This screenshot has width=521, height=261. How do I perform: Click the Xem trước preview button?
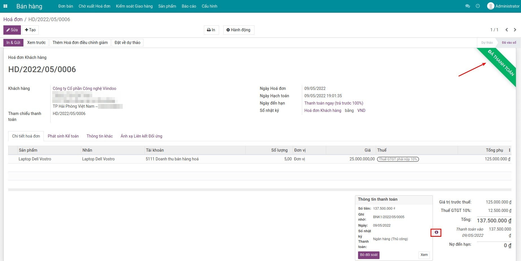36,43
